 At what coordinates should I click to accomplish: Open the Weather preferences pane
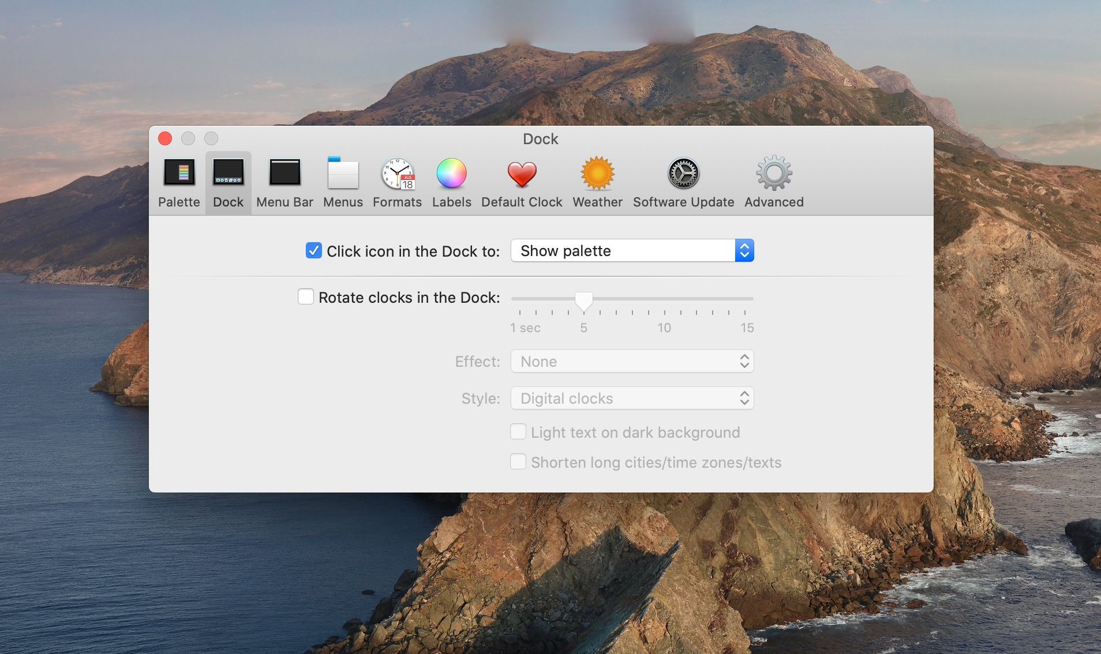click(x=597, y=182)
